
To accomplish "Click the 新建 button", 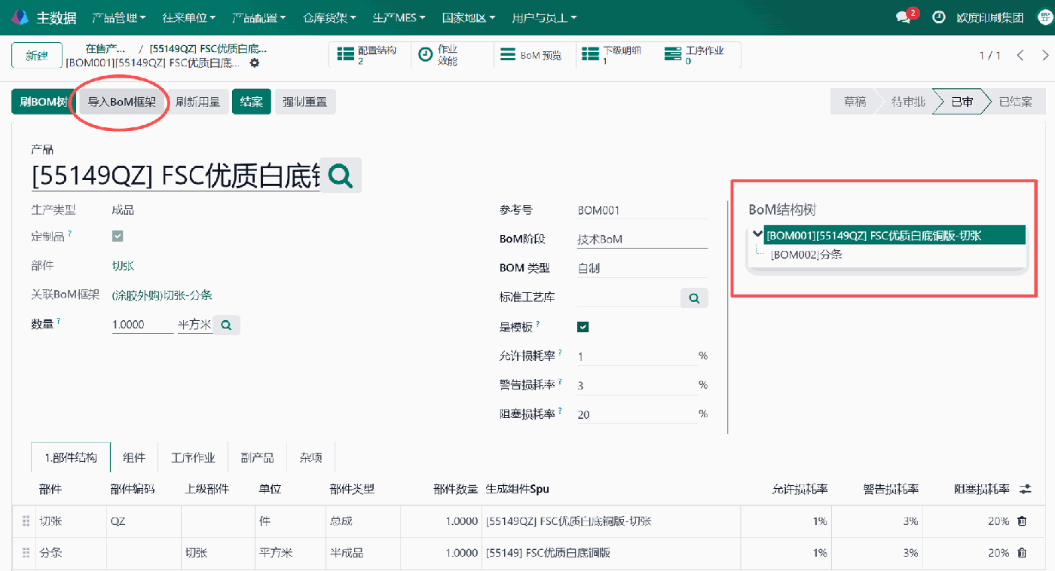I will pos(36,54).
